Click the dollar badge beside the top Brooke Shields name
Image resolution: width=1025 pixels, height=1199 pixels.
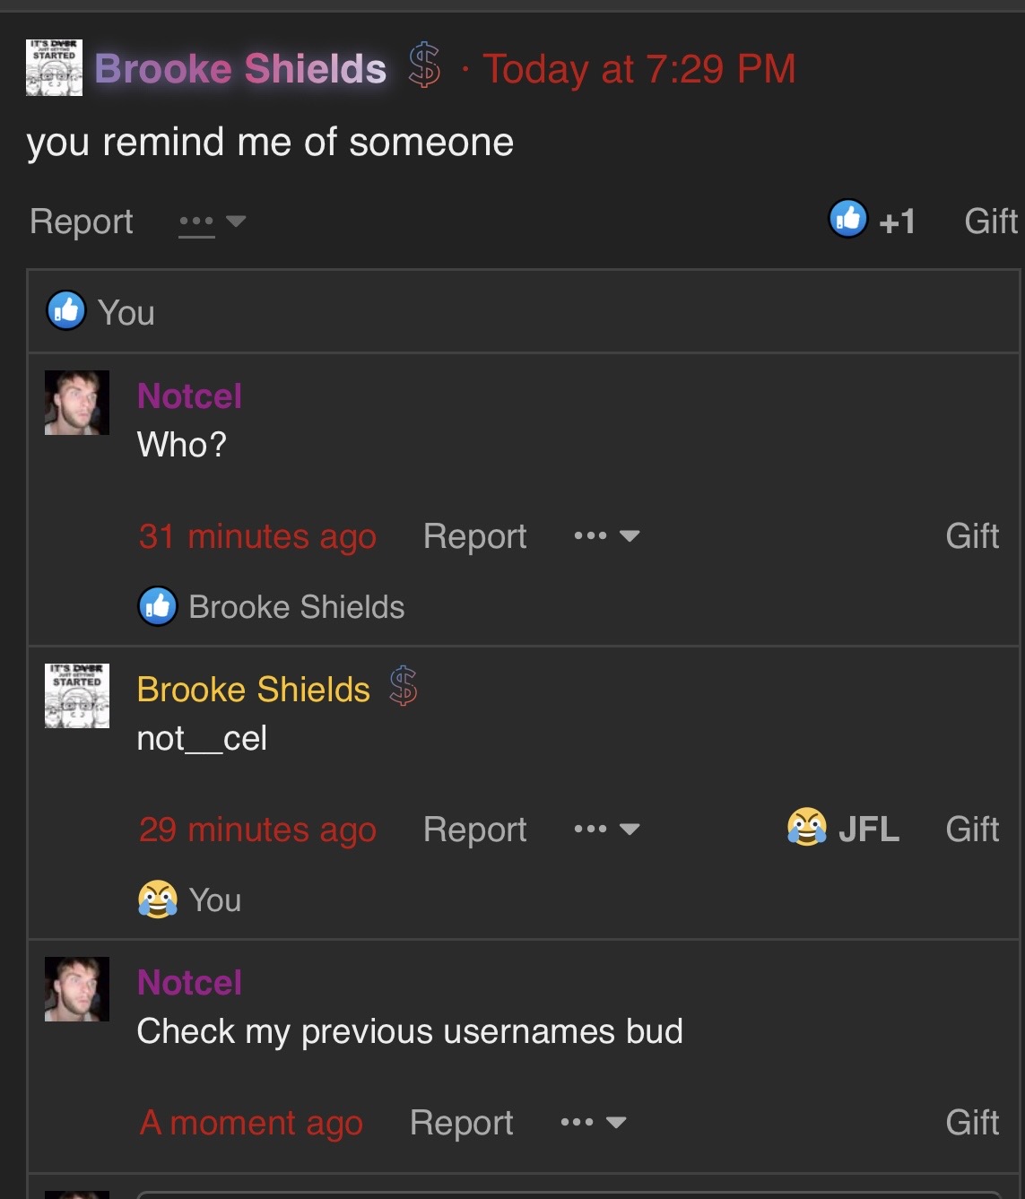(x=424, y=66)
